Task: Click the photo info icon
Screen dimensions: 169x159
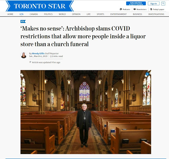Action: pyautogui.click(x=147, y=74)
